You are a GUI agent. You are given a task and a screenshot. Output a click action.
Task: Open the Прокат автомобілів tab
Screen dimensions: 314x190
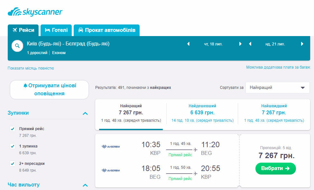pyautogui.click(x=107, y=30)
